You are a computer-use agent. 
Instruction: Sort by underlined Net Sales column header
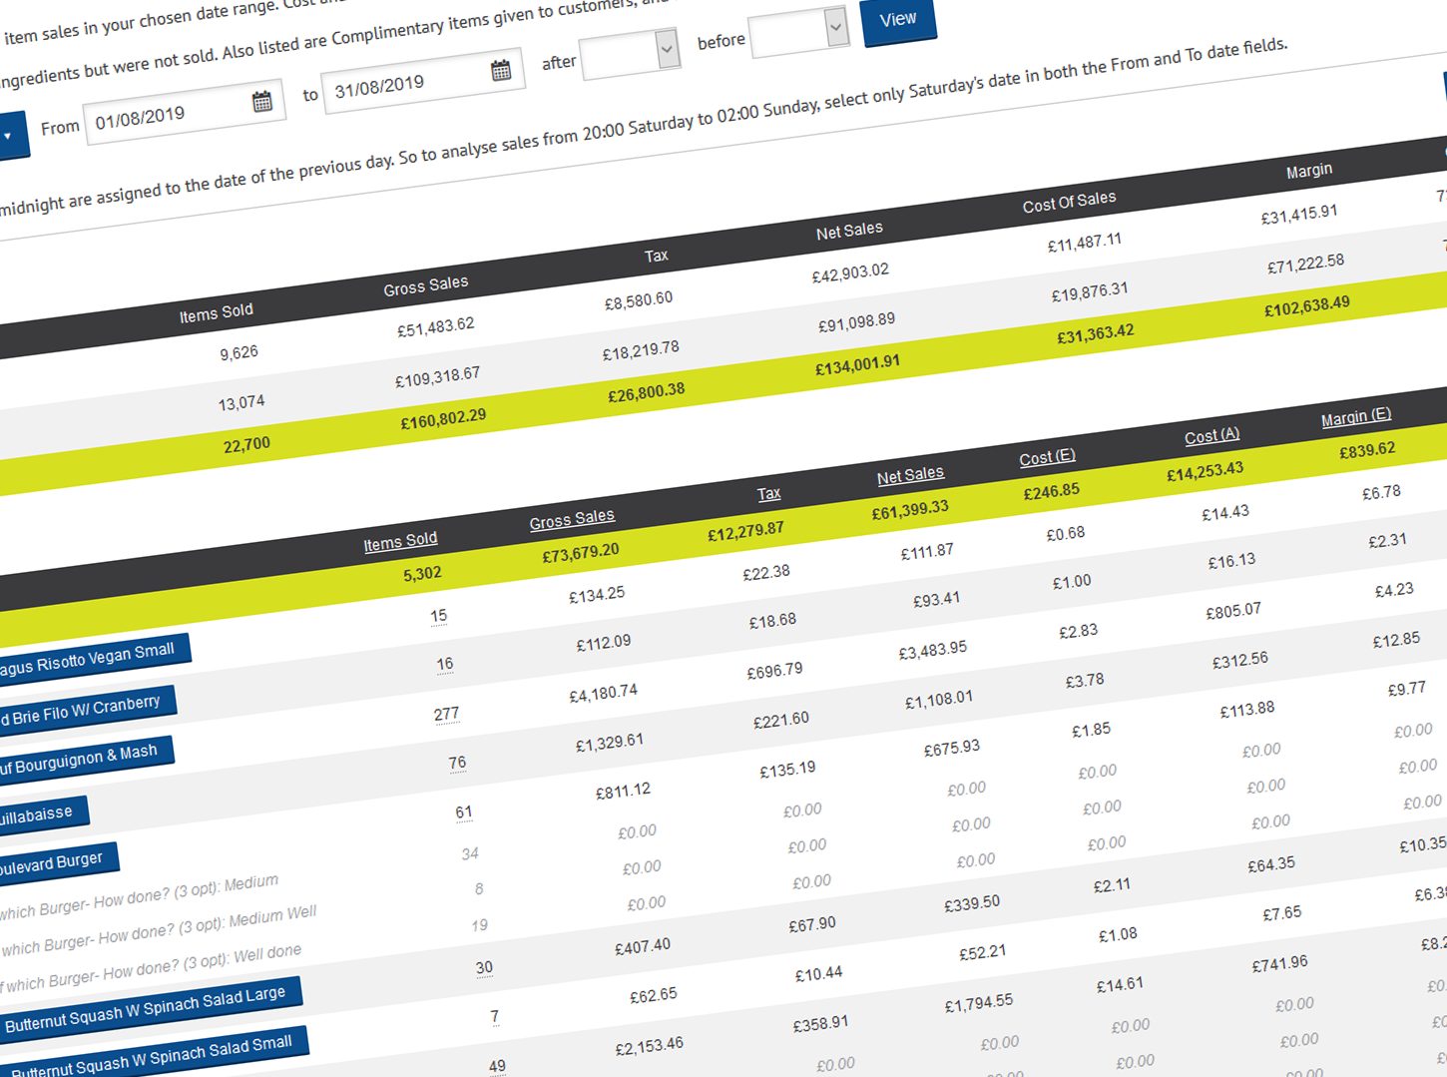[x=910, y=475]
